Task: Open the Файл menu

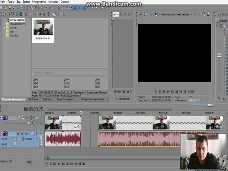Action: pos(2,2)
